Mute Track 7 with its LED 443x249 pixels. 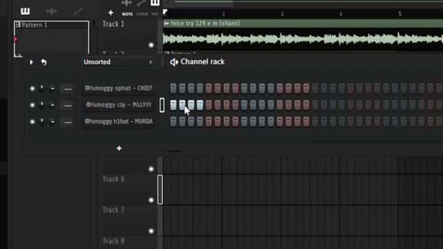pyautogui.click(x=151, y=231)
